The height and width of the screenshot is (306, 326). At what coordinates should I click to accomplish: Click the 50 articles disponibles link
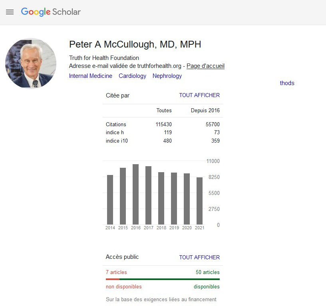(x=207, y=272)
